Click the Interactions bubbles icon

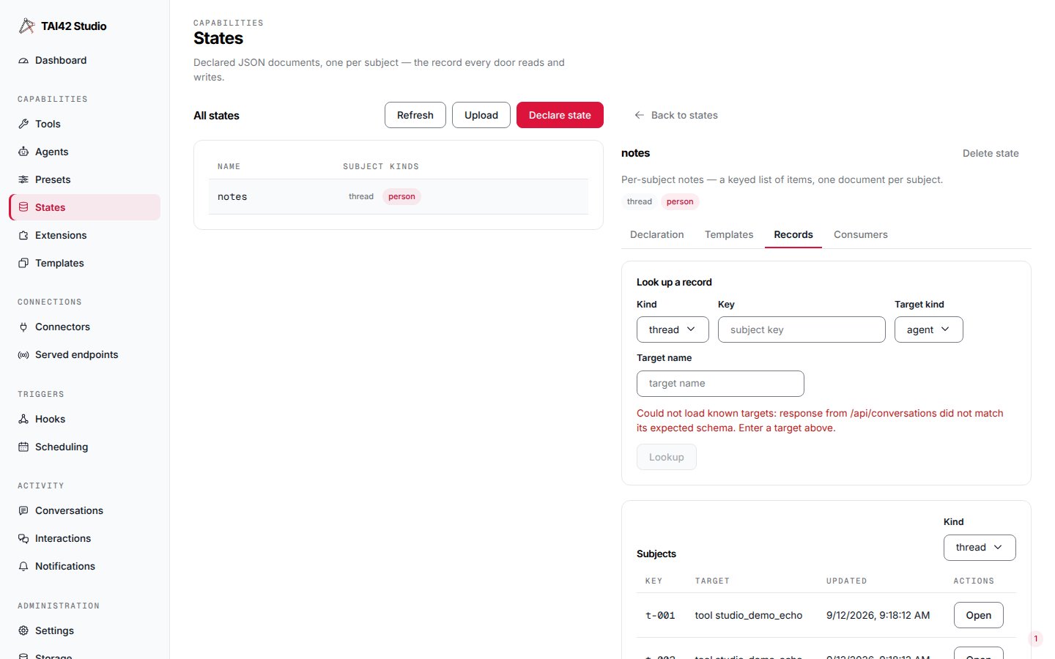(23, 538)
